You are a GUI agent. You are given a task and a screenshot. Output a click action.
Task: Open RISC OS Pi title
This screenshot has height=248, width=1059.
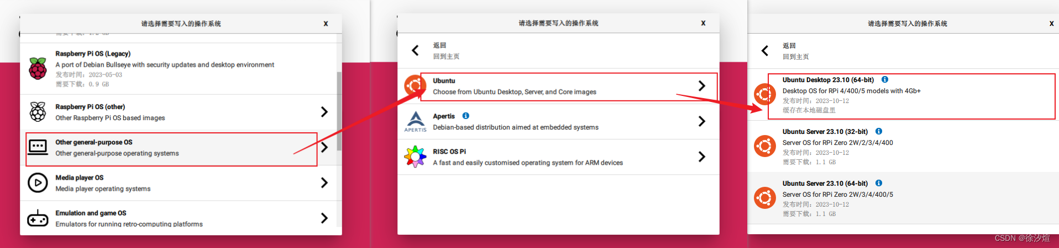click(x=449, y=152)
